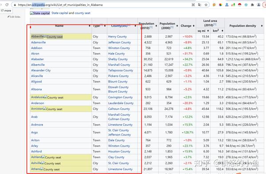Open the Extensions puzzle piece icon
This screenshot has height=174, width=266.
coord(252,5)
